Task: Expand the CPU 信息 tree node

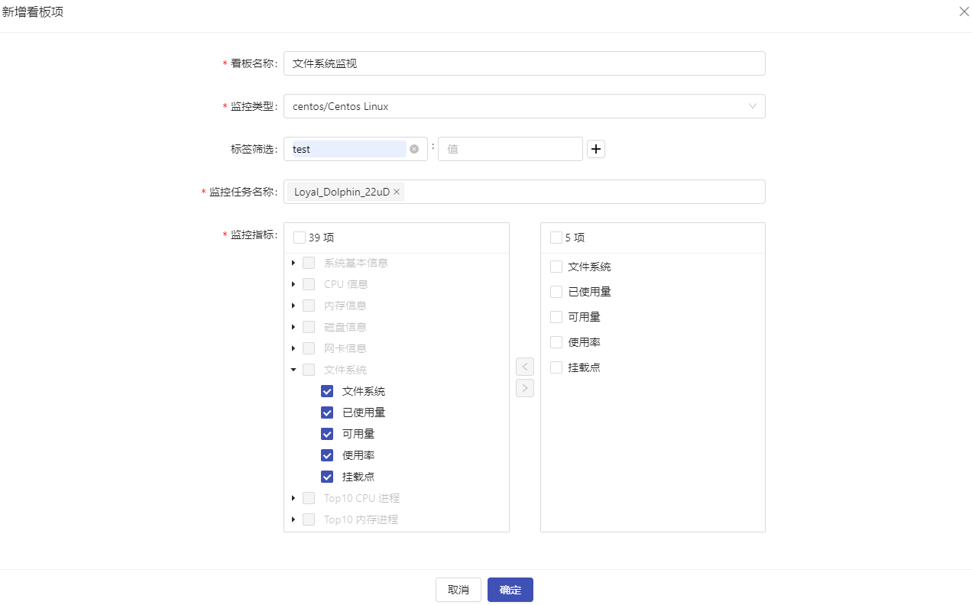Action: [293, 284]
